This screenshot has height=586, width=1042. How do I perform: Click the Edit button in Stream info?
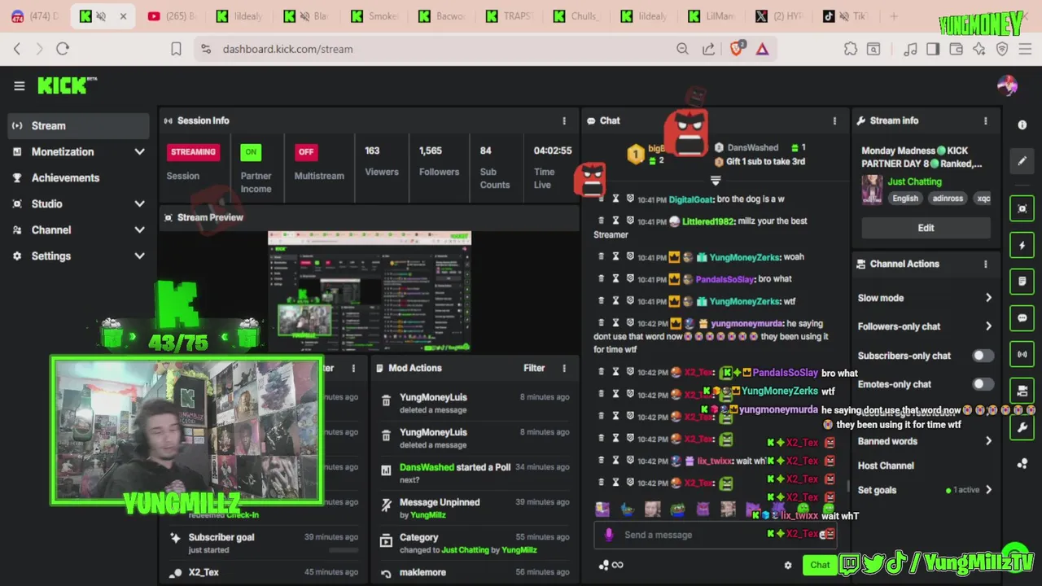point(926,228)
